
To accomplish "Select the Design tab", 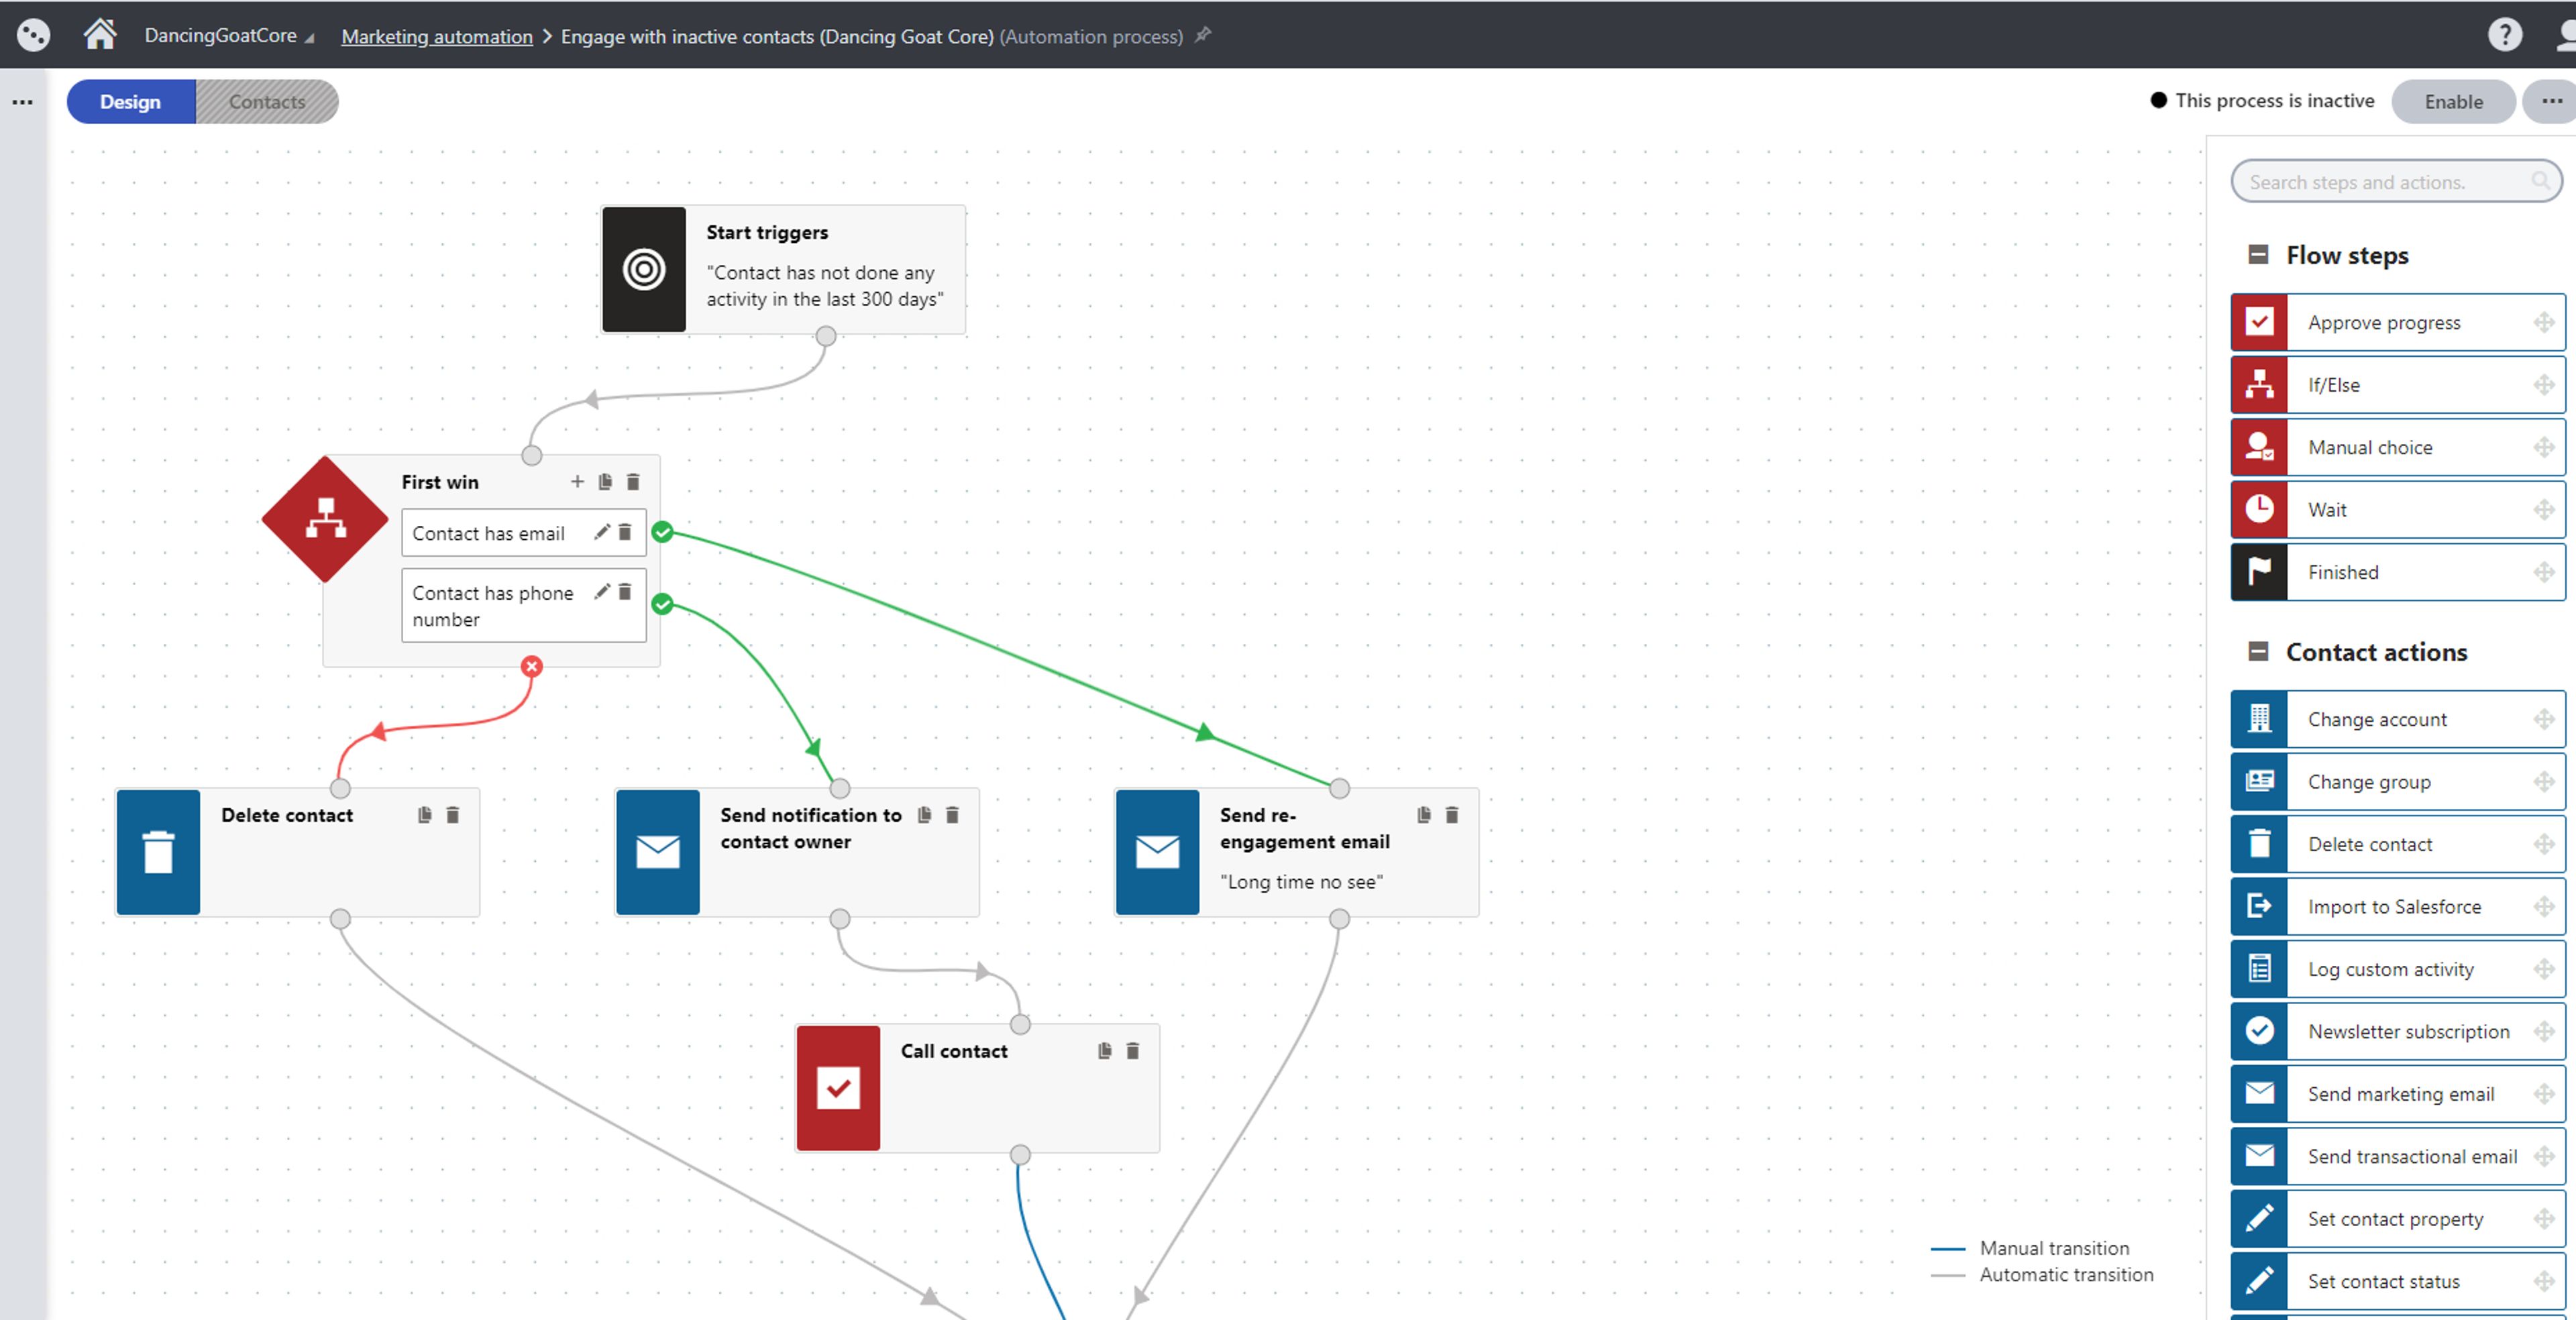I will (131, 101).
